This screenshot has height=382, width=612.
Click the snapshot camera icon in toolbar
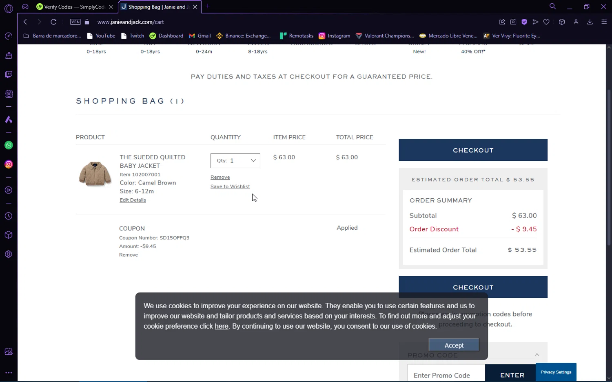click(513, 22)
